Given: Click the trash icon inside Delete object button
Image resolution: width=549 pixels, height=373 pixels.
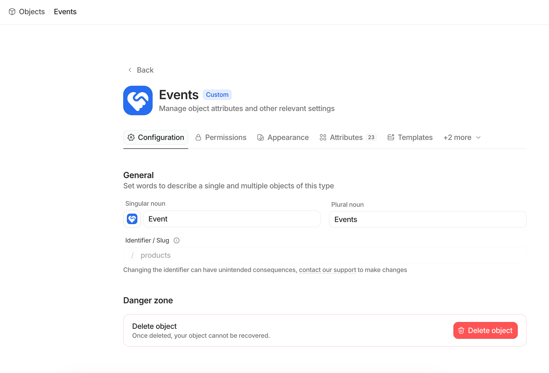Looking at the screenshot, I should [x=461, y=330].
